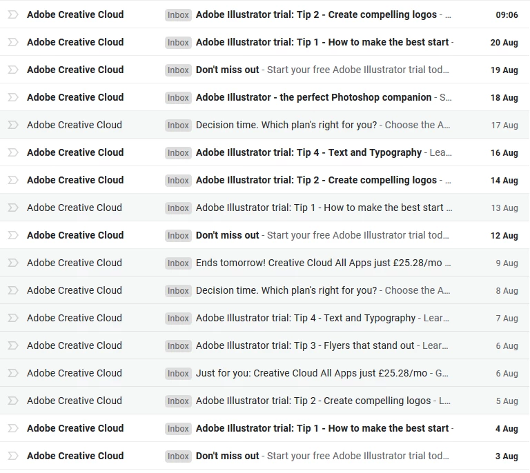
Task: Toggle importance marker on 17 Aug email
Action: point(13,125)
